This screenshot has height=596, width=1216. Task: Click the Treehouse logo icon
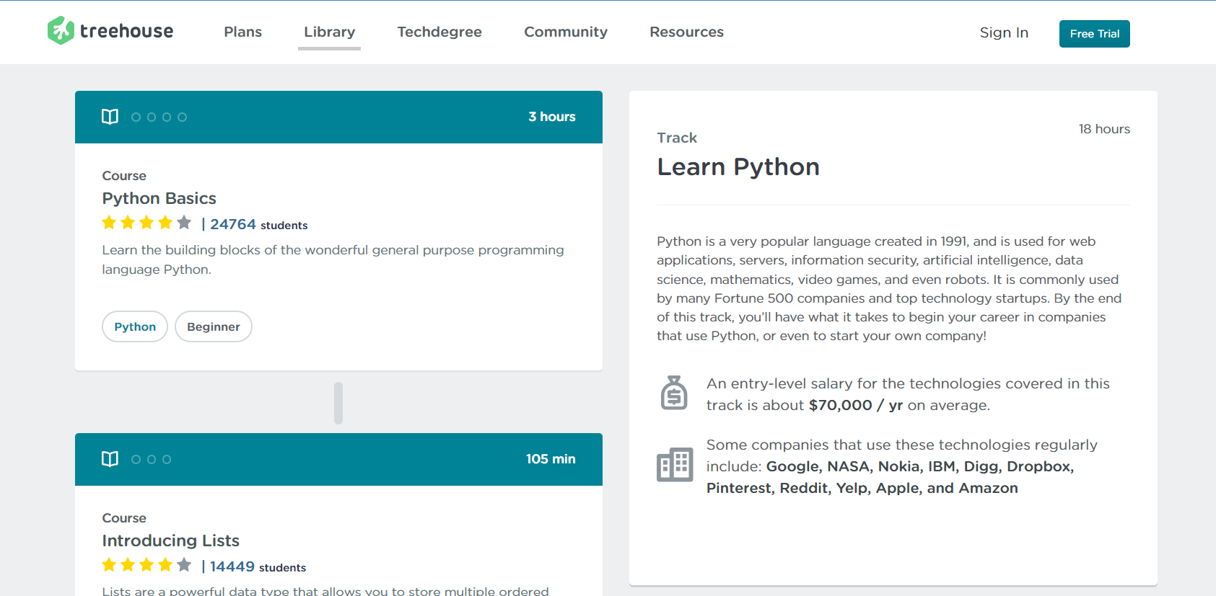[x=61, y=31]
